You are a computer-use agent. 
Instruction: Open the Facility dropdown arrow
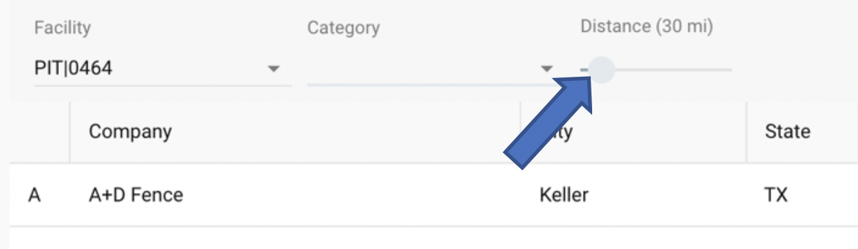click(274, 68)
